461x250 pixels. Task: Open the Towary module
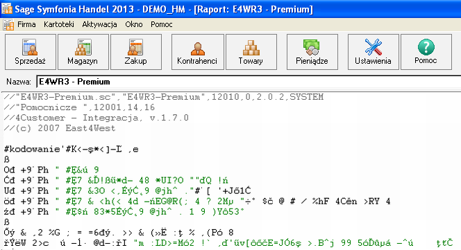251,52
